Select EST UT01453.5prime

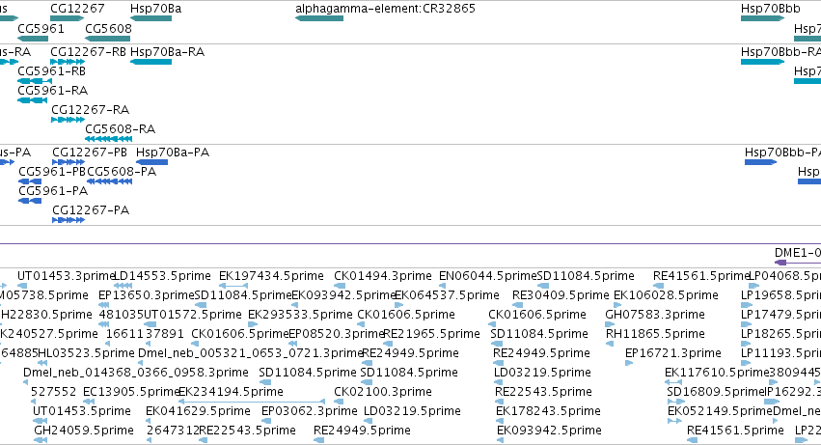coord(82,411)
